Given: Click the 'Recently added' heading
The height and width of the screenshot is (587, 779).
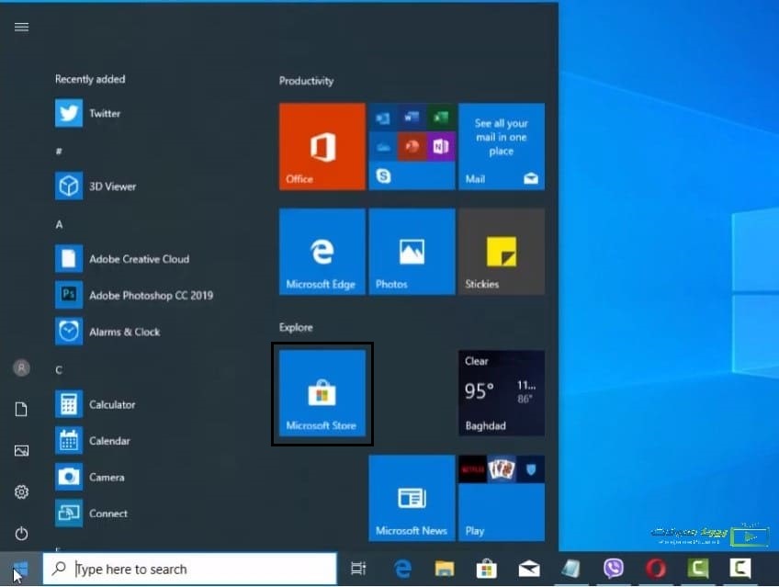Looking at the screenshot, I should tap(90, 79).
